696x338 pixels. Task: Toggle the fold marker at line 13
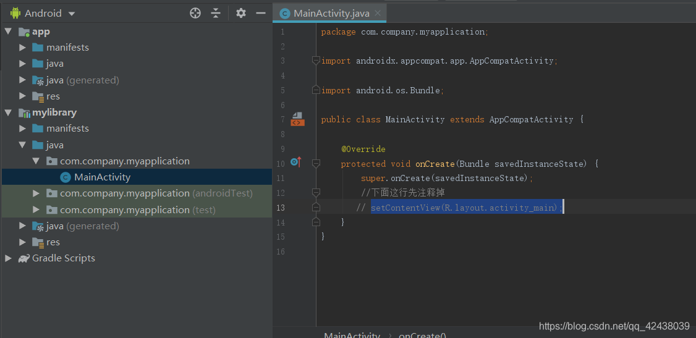[316, 207]
